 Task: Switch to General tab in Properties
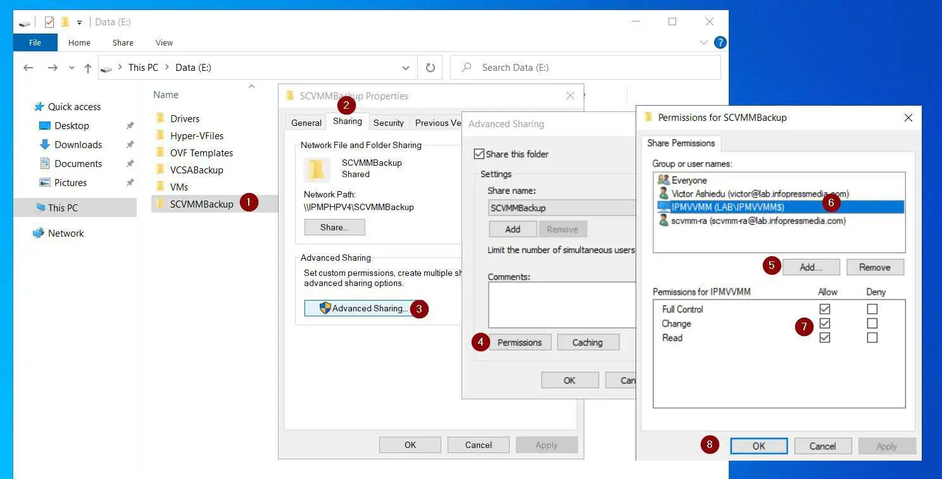(x=306, y=123)
